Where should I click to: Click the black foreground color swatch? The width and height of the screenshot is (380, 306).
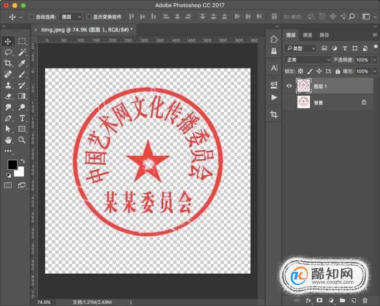pos(12,165)
